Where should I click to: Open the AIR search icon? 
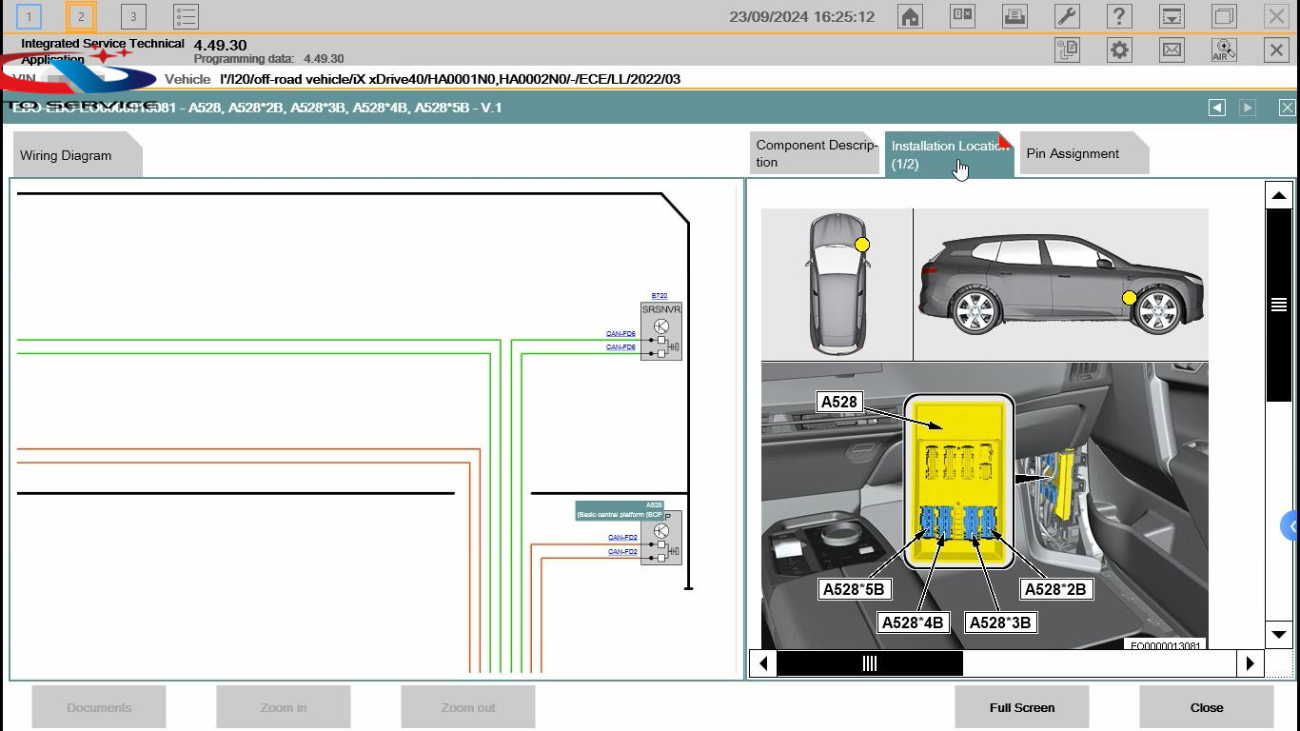[1224, 50]
